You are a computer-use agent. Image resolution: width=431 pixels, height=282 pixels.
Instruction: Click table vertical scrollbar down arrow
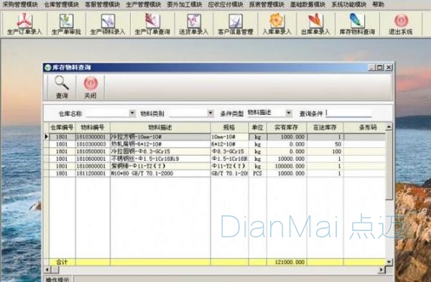(389, 262)
